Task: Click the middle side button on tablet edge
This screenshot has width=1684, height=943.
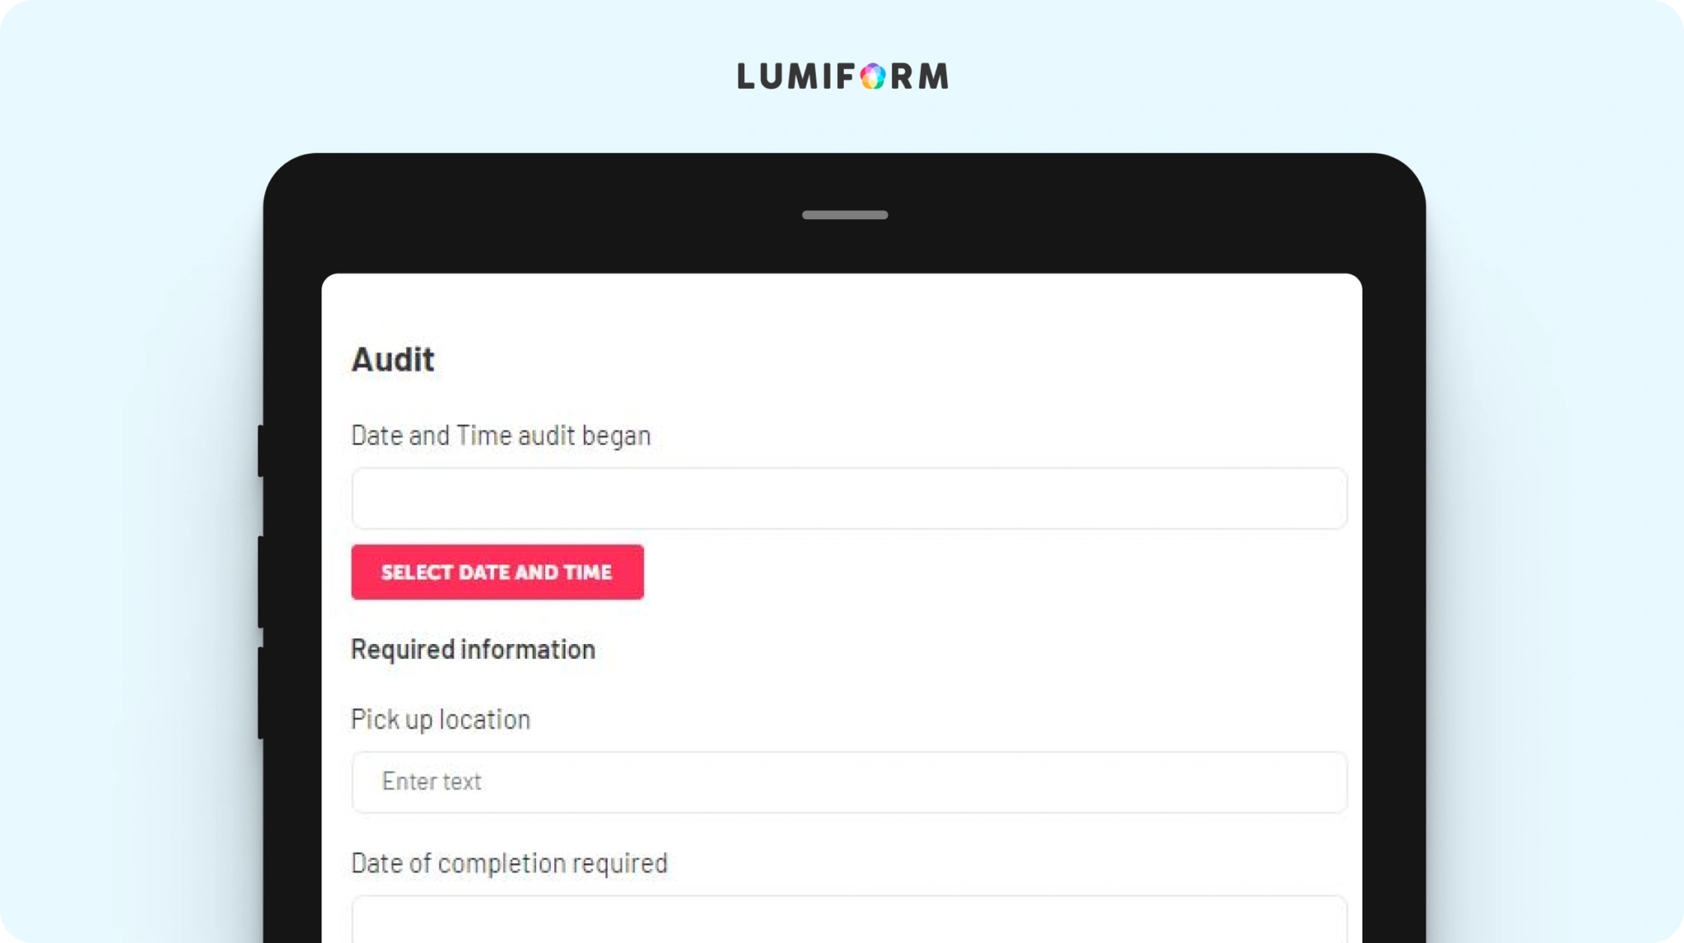Action: click(261, 582)
